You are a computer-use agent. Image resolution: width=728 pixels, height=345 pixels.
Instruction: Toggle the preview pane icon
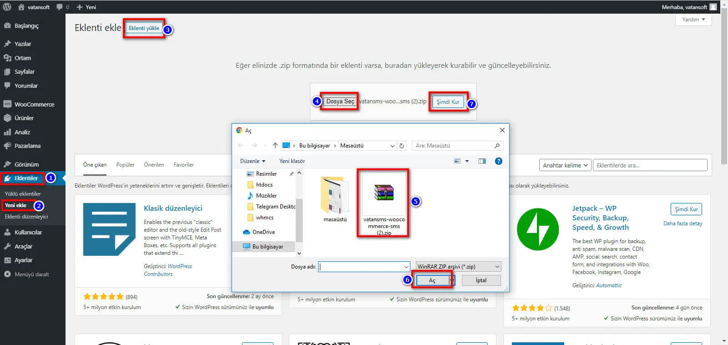pyautogui.click(x=482, y=161)
